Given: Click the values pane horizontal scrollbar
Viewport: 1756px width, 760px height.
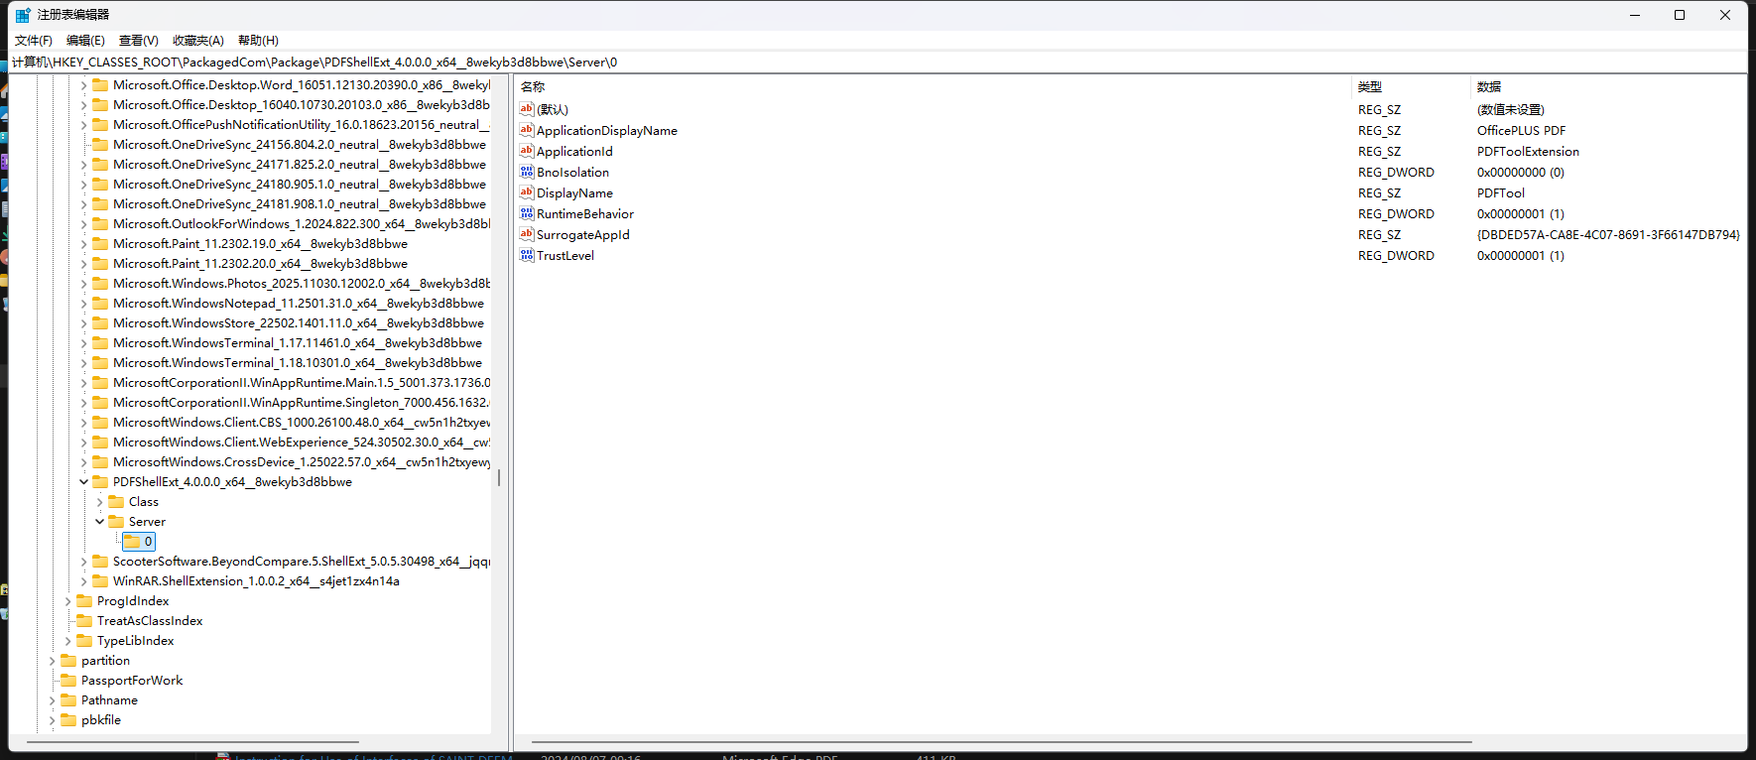Looking at the screenshot, I should pyautogui.click(x=1002, y=741).
